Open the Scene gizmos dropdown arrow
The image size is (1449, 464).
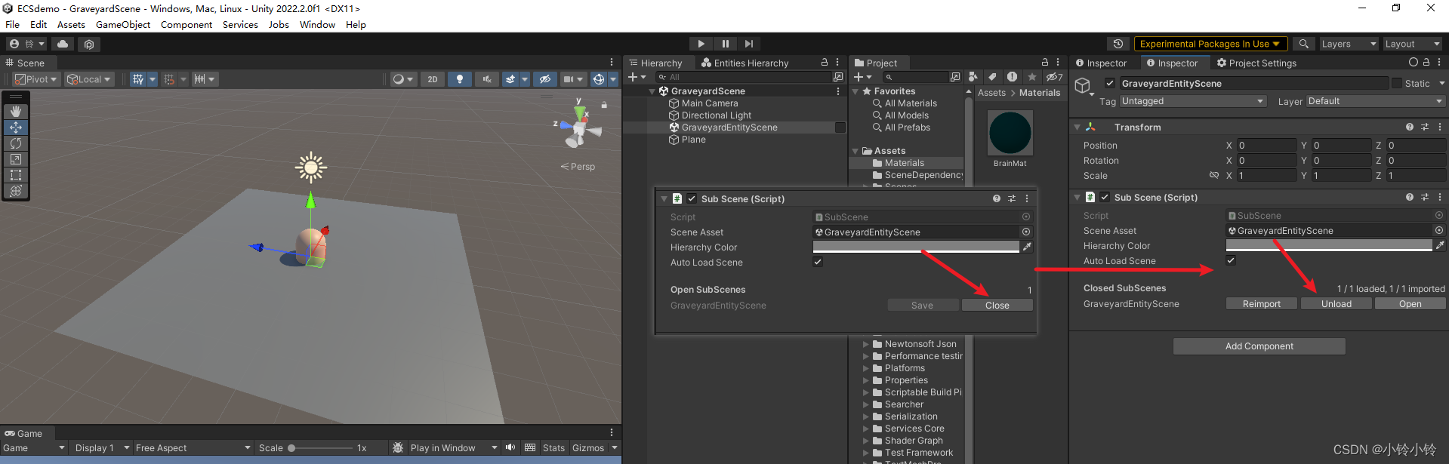pyautogui.click(x=612, y=79)
